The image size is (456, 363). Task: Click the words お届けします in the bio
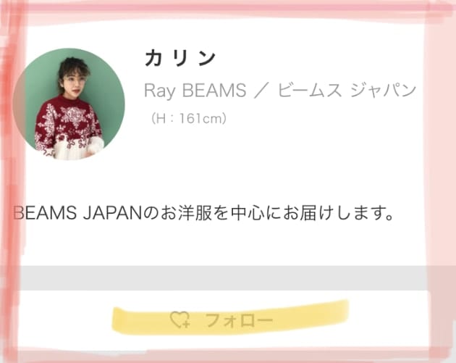338,213
